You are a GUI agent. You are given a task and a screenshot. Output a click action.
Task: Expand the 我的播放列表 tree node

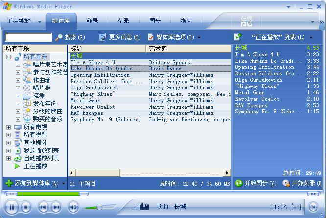pos(9,151)
